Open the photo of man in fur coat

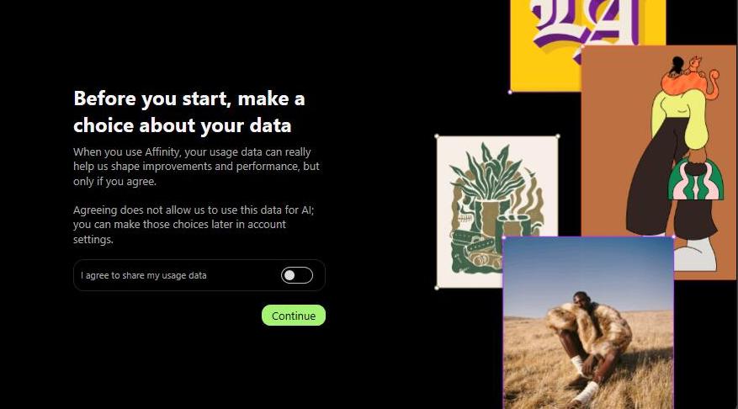point(588,323)
